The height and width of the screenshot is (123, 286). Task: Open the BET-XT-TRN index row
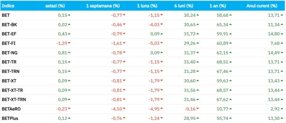pyautogui.click(x=14, y=99)
